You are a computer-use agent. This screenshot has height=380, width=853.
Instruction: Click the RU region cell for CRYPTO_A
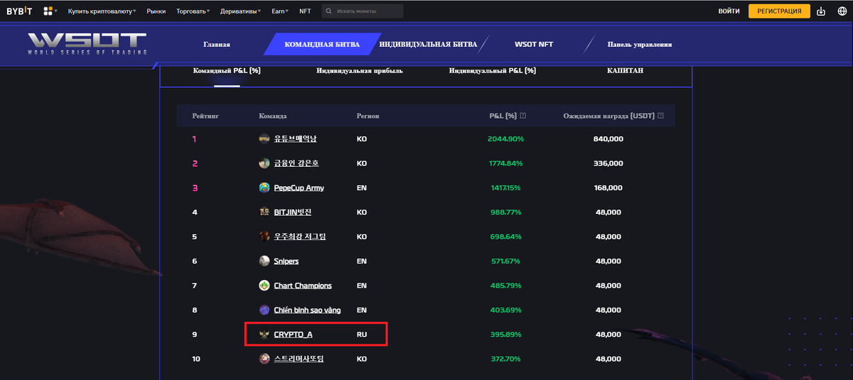[362, 335]
